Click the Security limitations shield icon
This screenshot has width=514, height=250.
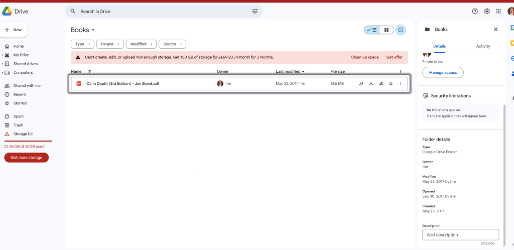click(x=426, y=96)
